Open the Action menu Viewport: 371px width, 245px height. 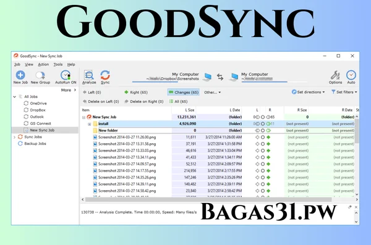[x=43, y=64]
